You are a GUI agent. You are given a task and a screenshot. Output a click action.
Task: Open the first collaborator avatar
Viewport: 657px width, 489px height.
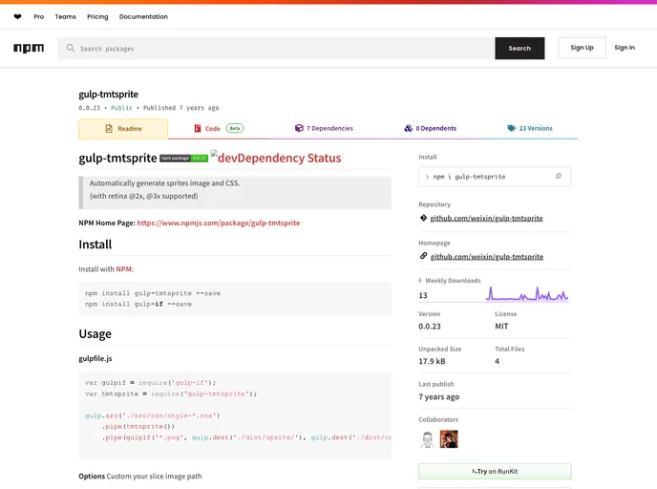(429, 439)
